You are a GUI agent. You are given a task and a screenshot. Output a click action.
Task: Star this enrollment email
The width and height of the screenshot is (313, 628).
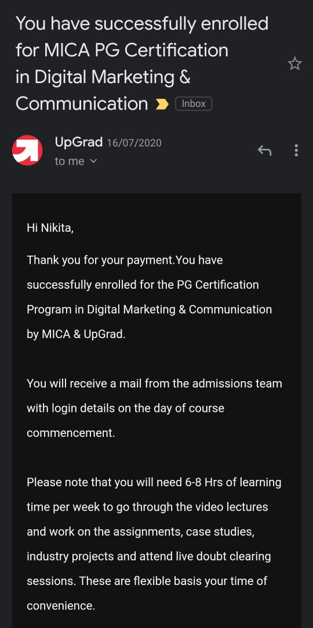[294, 64]
